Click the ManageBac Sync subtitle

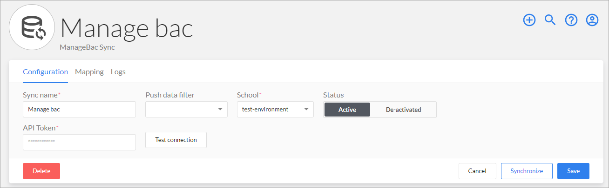[87, 47]
